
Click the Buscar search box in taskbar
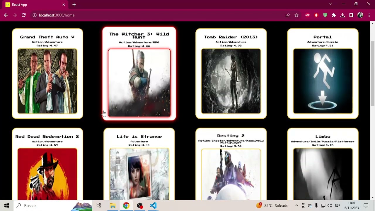[x=53, y=205]
